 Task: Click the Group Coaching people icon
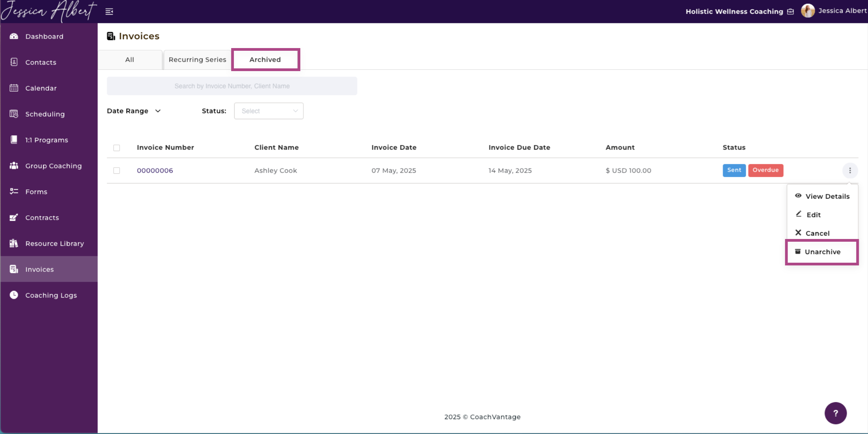14,166
